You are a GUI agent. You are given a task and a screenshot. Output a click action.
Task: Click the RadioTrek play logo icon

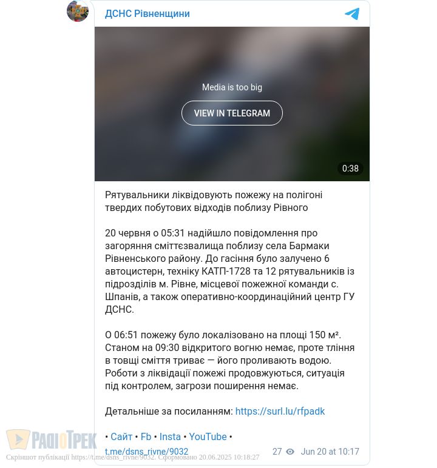pyautogui.click(x=18, y=440)
